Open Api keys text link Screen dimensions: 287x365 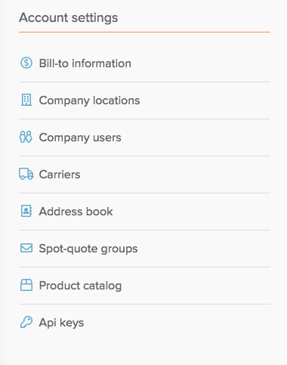(61, 323)
